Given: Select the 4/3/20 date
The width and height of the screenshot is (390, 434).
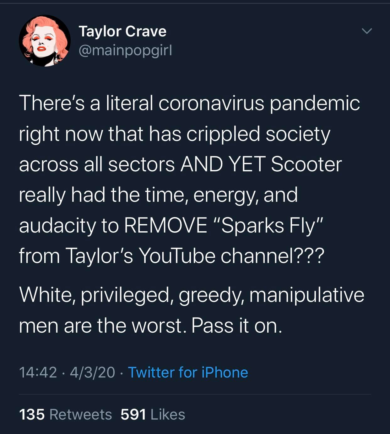Looking at the screenshot, I should tap(92, 372).
